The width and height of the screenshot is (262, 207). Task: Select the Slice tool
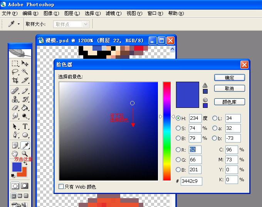coord(25,80)
